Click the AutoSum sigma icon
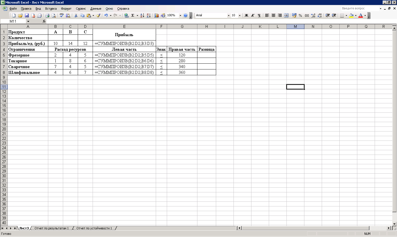 tap(133, 15)
